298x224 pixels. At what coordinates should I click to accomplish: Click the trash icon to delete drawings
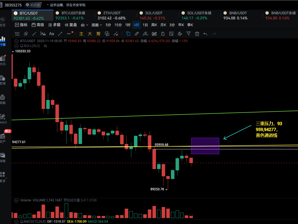coord(197,34)
